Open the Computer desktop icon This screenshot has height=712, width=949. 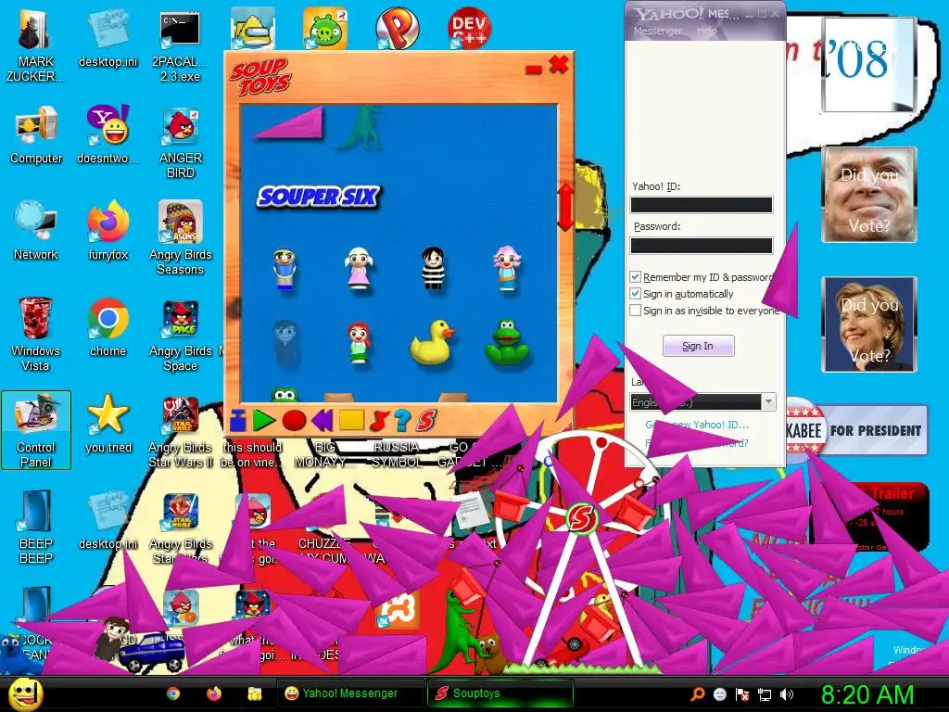(36, 134)
